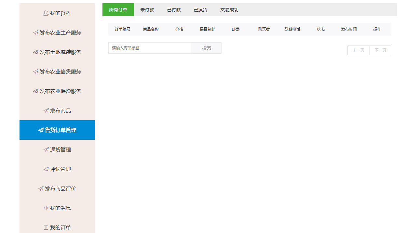The height and width of the screenshot is (233, 417).
Task: Click paper plane icon beside 发布农业生产服务
Action: [x=35, y=33]
